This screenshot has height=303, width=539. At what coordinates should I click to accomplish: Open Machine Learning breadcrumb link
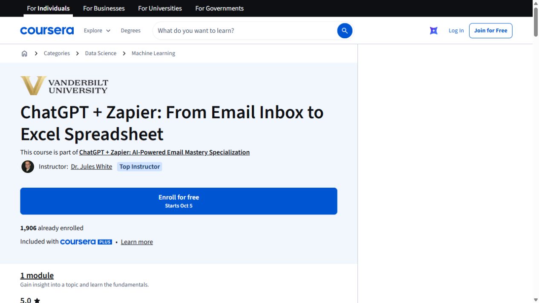pyautogui.click(x=153, y=53)
